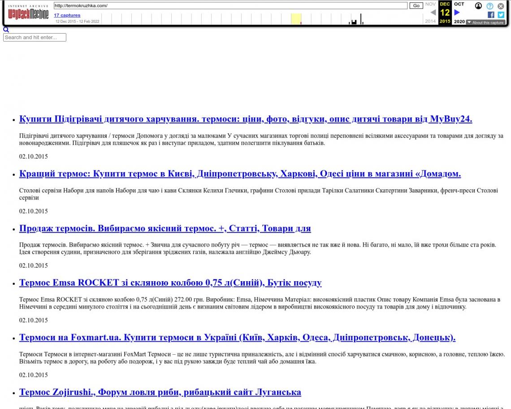Open Кращий термос article link
Image resolution: width=511 pixels, height=409 pixels.
(x=240, y=174)
